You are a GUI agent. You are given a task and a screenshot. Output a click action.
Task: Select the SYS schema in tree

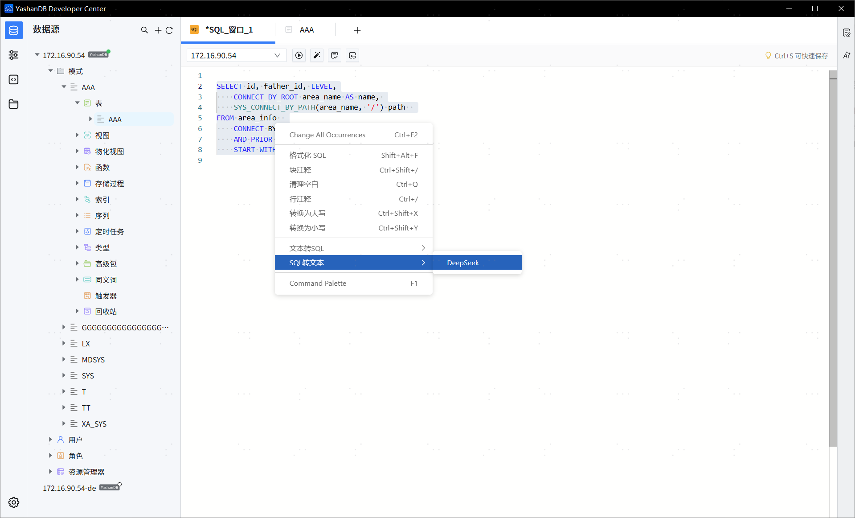point(88,376)
